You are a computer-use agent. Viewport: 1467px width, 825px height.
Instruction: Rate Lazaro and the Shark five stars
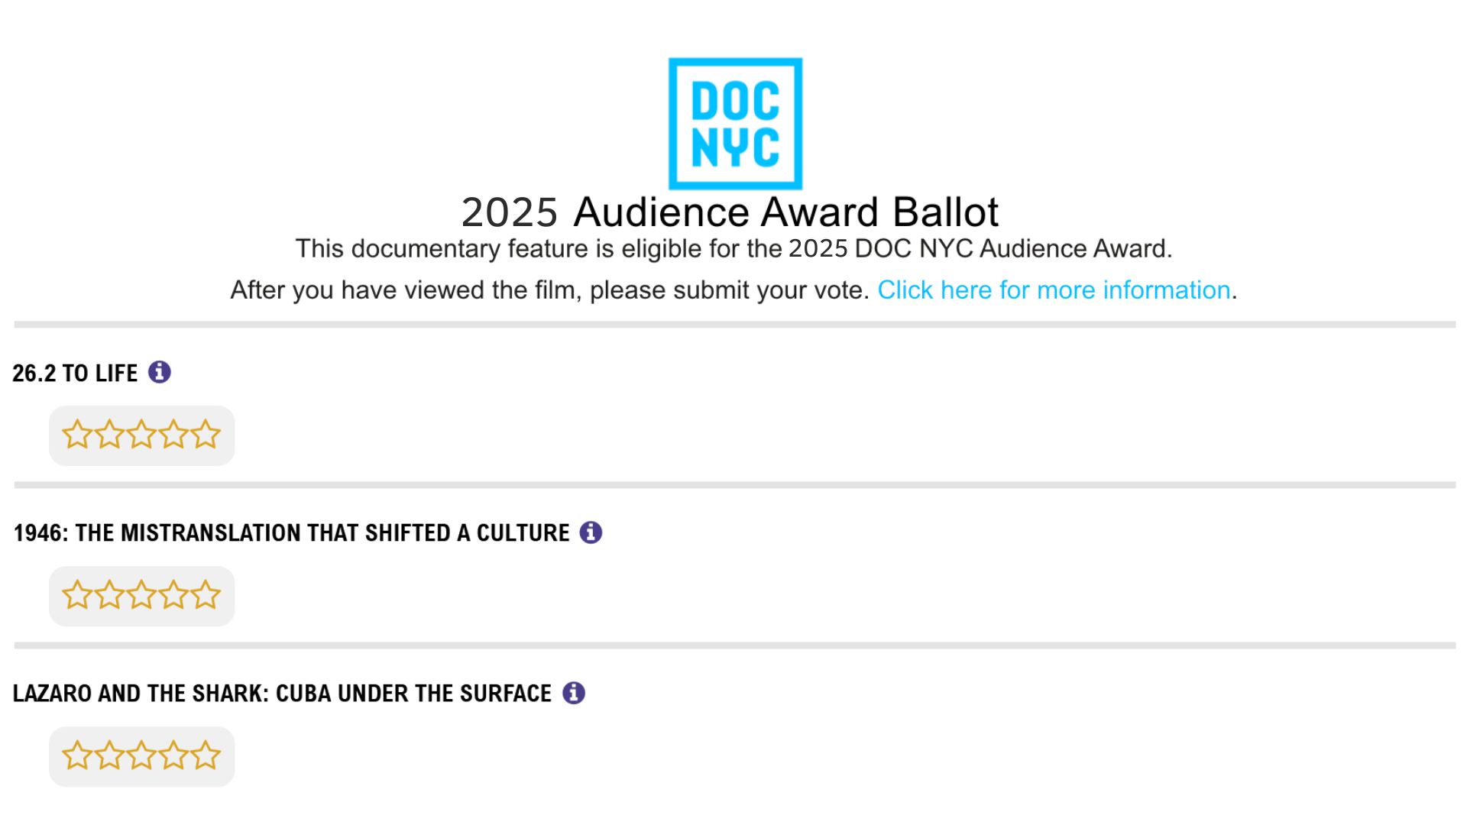206,755
